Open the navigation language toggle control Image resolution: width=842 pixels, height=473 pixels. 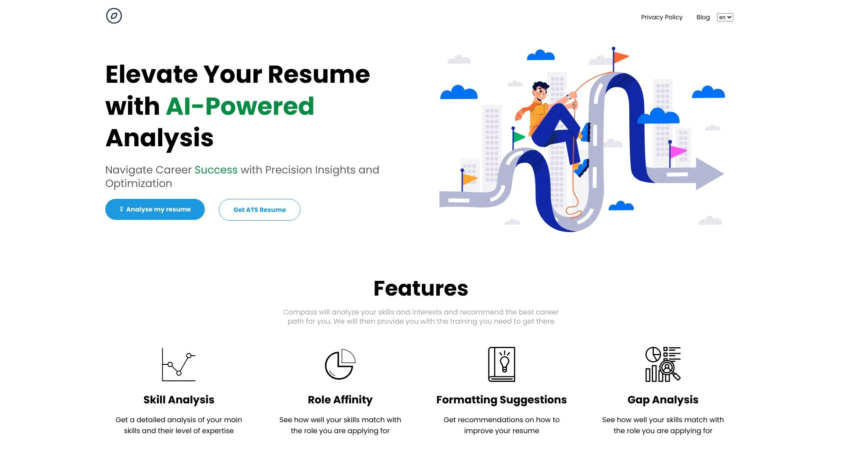click(x=724, y=17)
